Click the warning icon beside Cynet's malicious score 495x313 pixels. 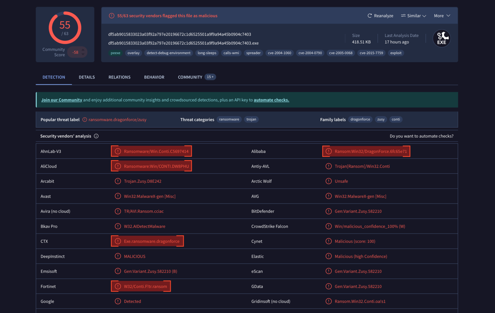328,241
